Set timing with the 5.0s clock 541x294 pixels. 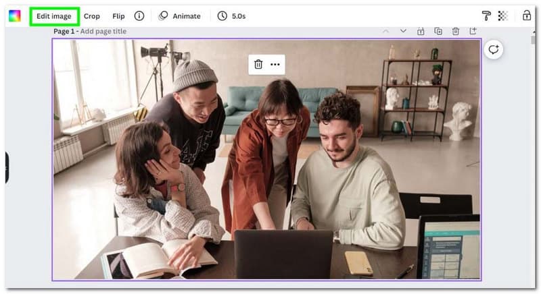click(231, 16)
